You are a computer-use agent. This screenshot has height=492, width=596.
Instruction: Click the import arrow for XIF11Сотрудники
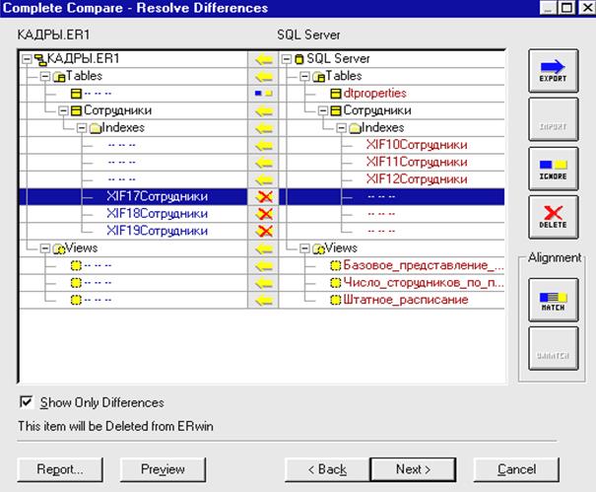point(263,163)
